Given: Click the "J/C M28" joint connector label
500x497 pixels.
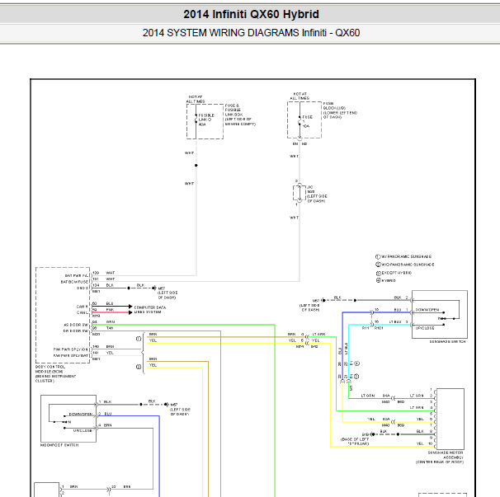Looking at the screenshot, I should pos(311,190).
